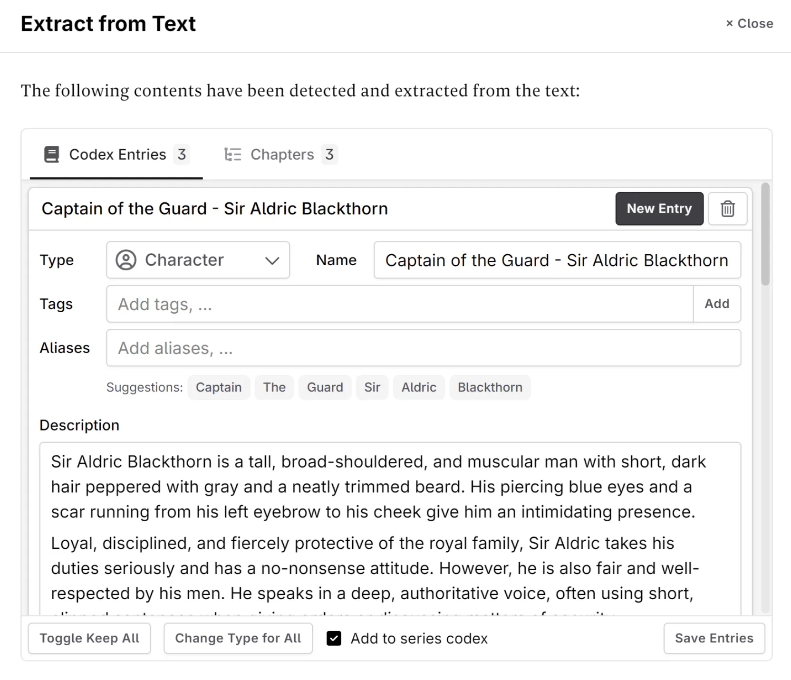The image size is (791, 680).
Task: Click the Character avatar icon in Type selector
Action: pyautogui.click(x=126, y=260)
